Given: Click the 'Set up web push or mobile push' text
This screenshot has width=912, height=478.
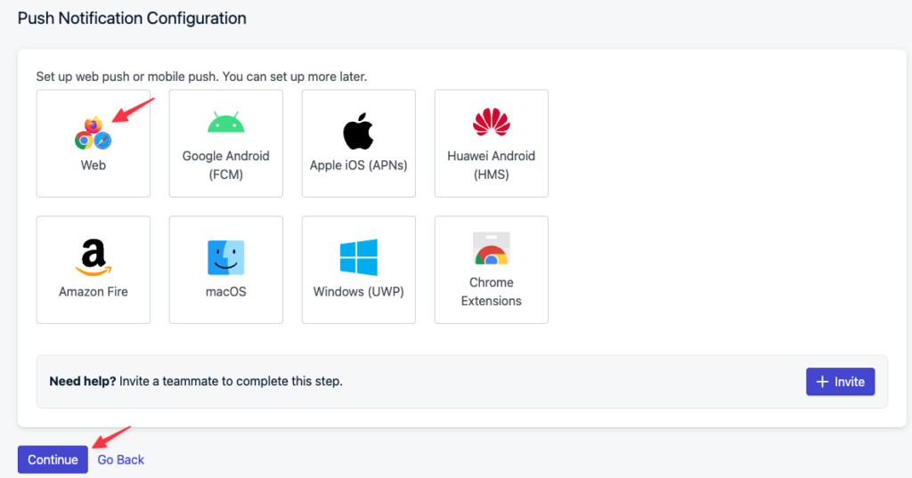Looking at the screenshot, I should coord(201,77).
